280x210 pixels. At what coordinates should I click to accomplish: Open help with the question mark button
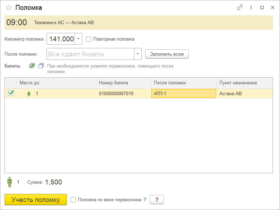(x=157, y=200)
